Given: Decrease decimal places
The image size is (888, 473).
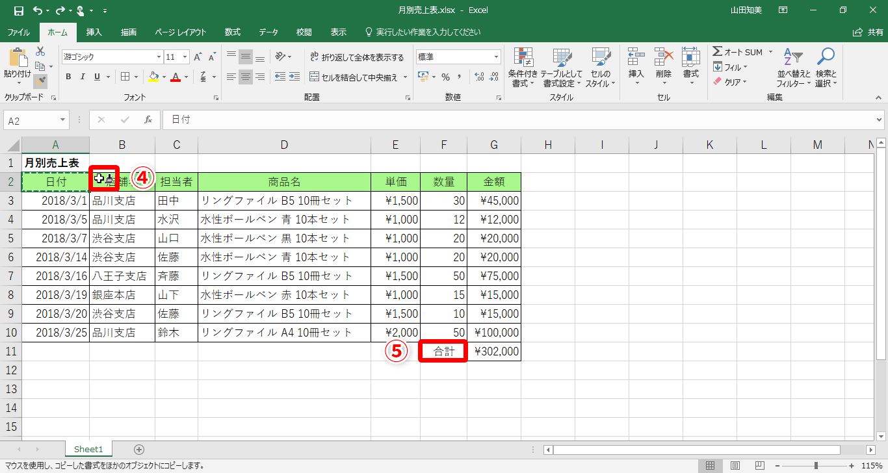Looking at the screenshot, I should click(x=495, y=77).
